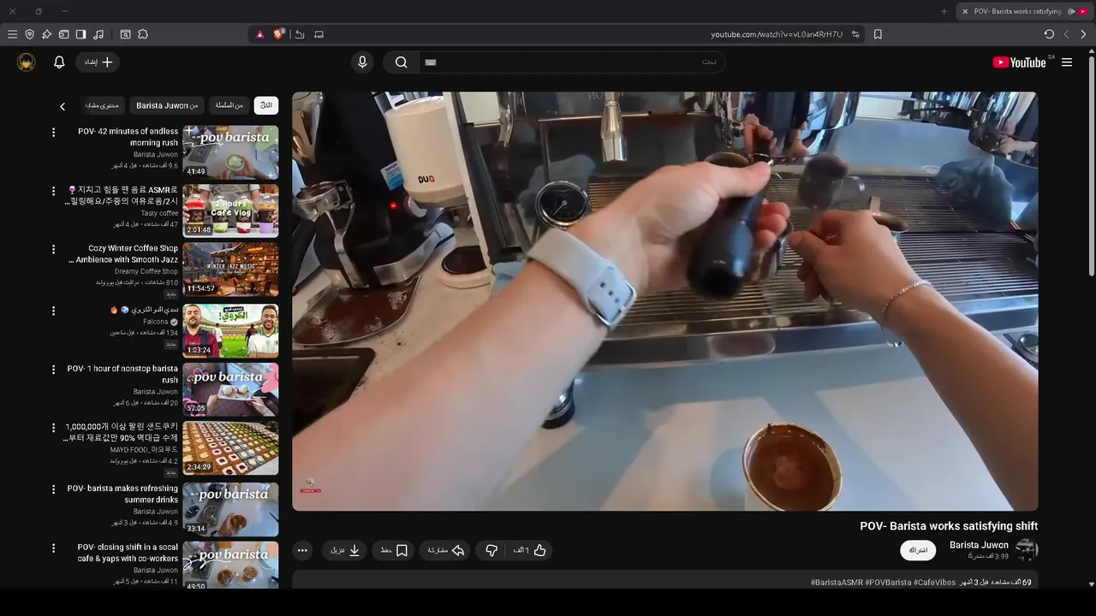
Task: Open the Brave VPN shield icon
Action: pos(30,34)
